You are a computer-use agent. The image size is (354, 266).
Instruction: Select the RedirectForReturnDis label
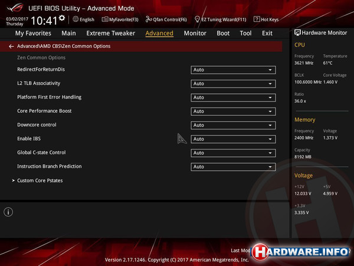point(41,69)
